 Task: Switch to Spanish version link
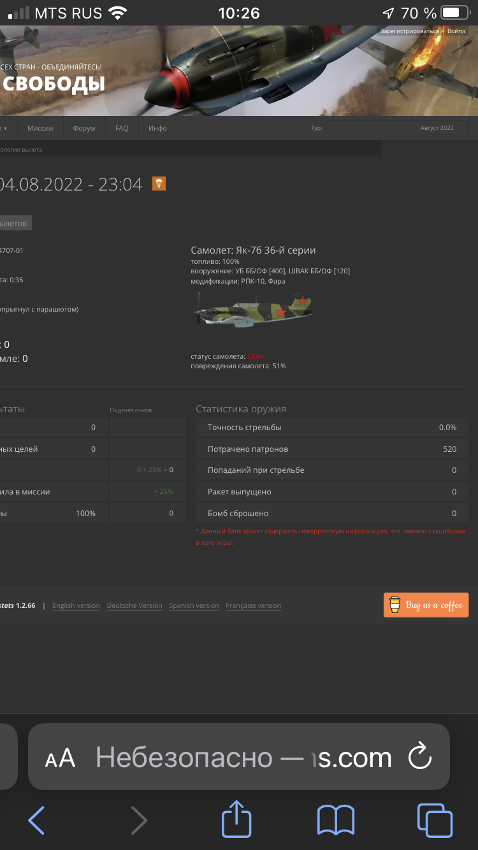click(x=194, y=605)
